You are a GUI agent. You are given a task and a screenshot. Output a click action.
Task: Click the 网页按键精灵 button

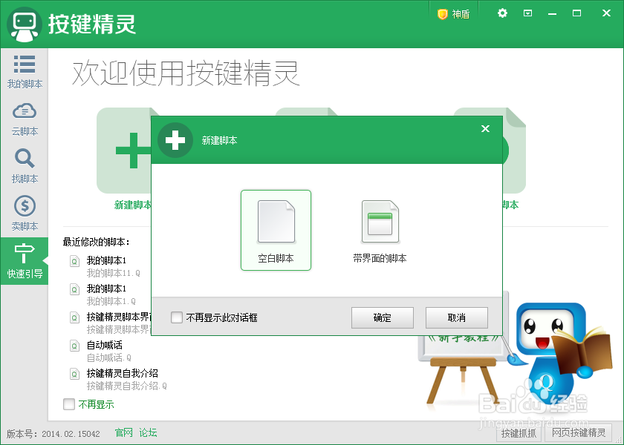(x=579, y=433)
